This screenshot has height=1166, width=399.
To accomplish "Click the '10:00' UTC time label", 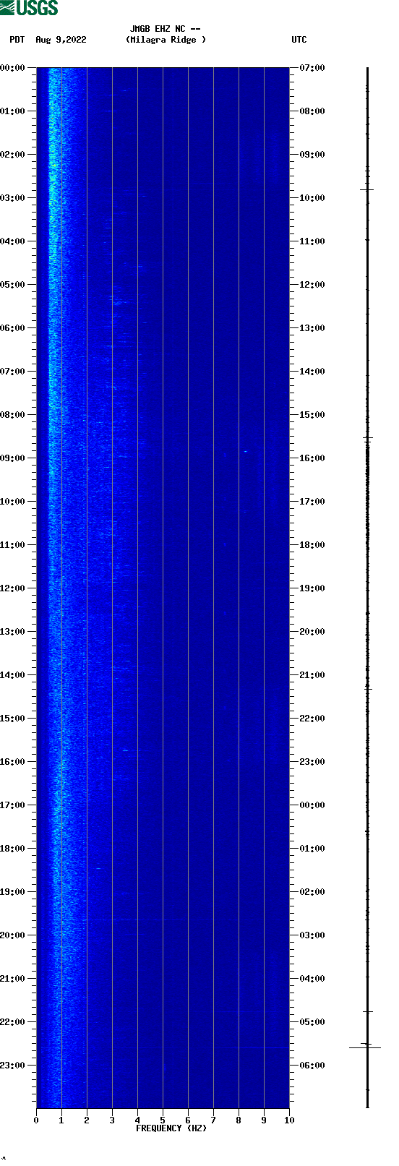I will pyautogui.click(x=312, y=198).
